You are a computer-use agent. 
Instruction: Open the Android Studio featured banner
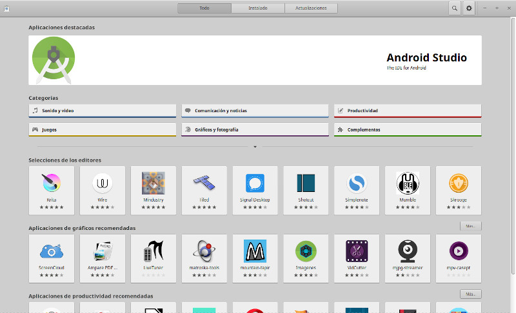pos(255,60)
